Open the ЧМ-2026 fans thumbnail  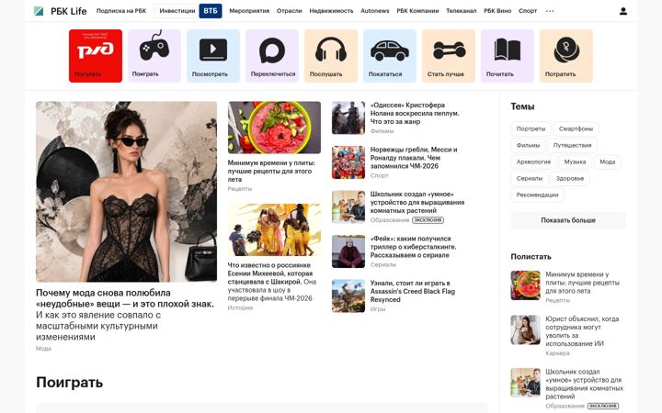(348, 162)
